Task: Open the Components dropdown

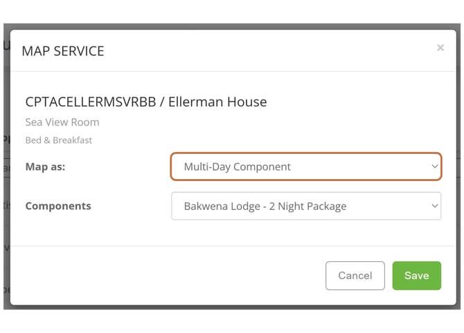Action: 305,206
